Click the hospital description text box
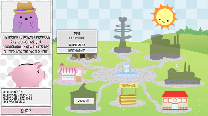Screen dimensions: 208x116 26,44
